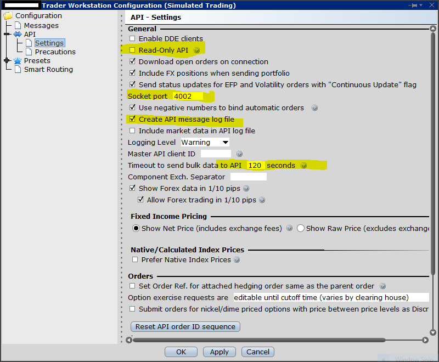Collapse the API tree node
Screen dimensions: 439x362
click(x=7, y=34)
